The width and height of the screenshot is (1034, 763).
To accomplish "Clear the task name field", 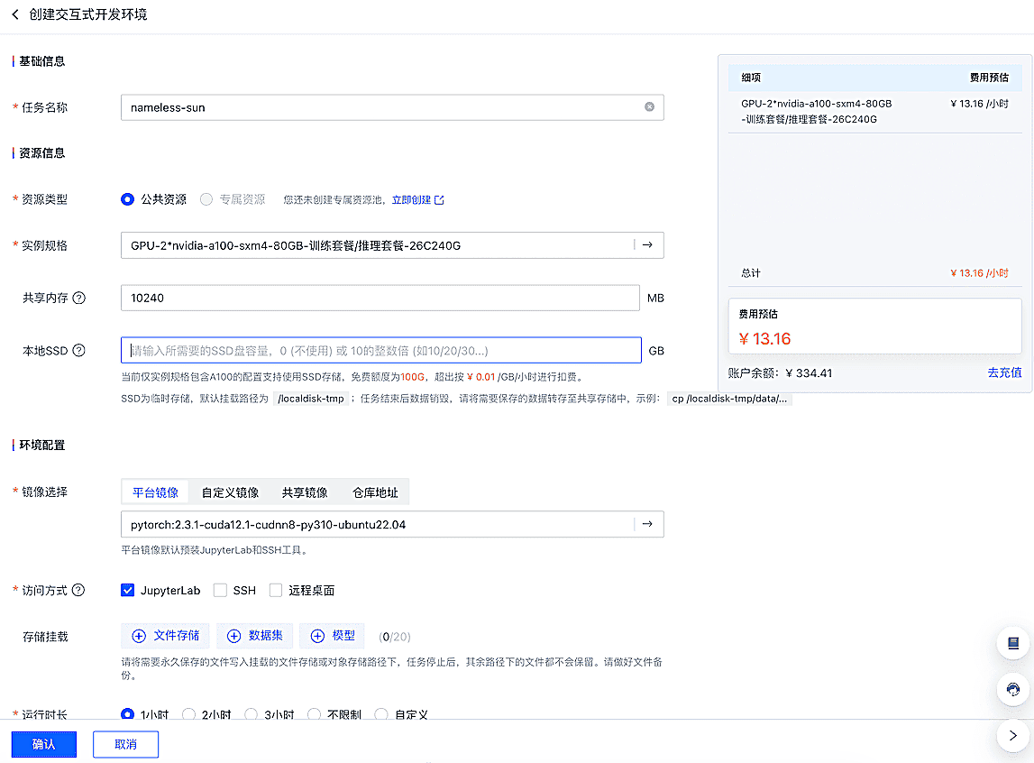I will click(650, 106).
